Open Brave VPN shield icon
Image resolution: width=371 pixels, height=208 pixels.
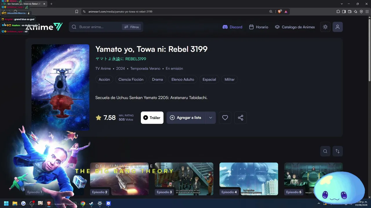(x=361, y=12)
